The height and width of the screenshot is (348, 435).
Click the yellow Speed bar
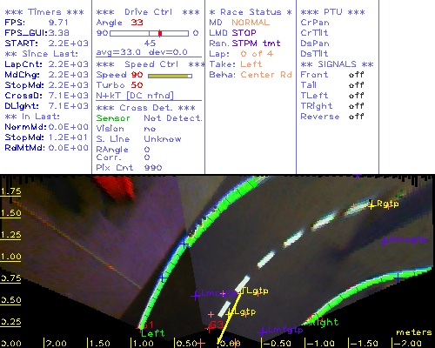[168, 76]
